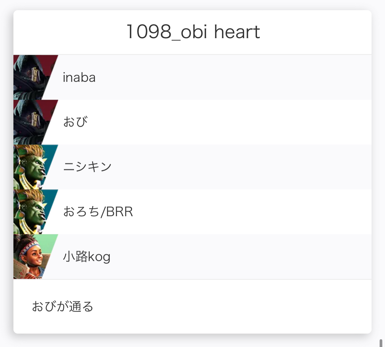Open the ニシキン player entry
The image size is (385, 347).
coord(87,167)
